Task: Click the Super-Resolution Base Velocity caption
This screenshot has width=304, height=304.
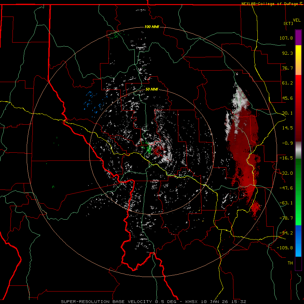Action: (x=154, y=302)
